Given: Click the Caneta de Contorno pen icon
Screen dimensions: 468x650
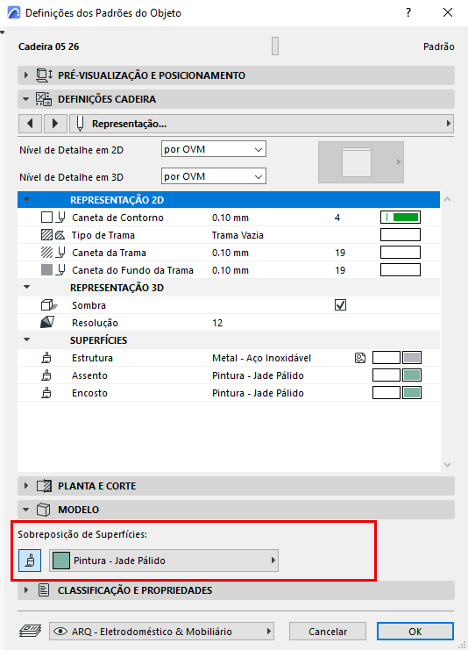Looking at the screenshot, I should (x=60, y=218).
